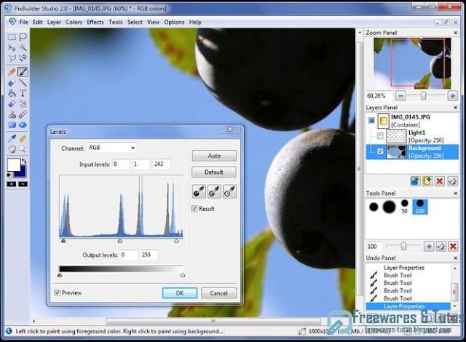Open the Options menu
The image size is (466, 342).
click(x=174, y=23)
